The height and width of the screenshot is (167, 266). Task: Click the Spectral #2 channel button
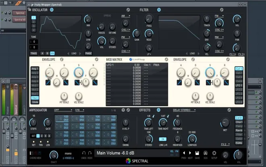pos(19,20)
